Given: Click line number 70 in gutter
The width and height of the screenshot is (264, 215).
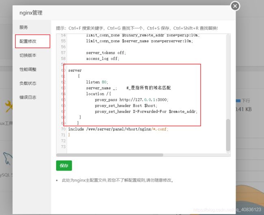Looking at the screenshot, I should [63, 129].
